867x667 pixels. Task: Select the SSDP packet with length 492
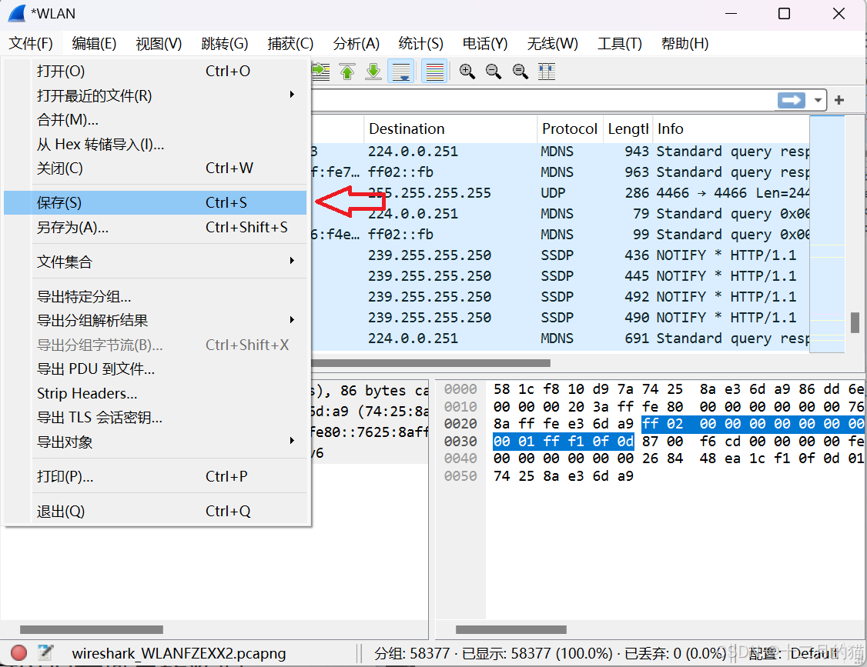[x=560, y=297]
